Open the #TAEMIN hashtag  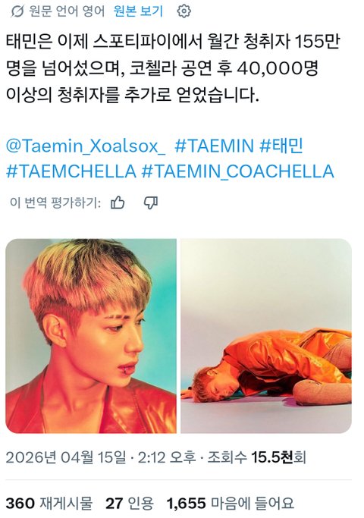pos(214,146)
